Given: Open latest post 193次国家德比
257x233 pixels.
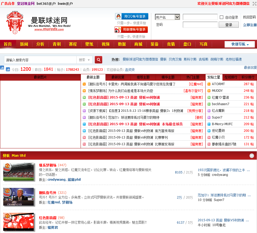Looking at the screenshot, I should click(224, 170).
